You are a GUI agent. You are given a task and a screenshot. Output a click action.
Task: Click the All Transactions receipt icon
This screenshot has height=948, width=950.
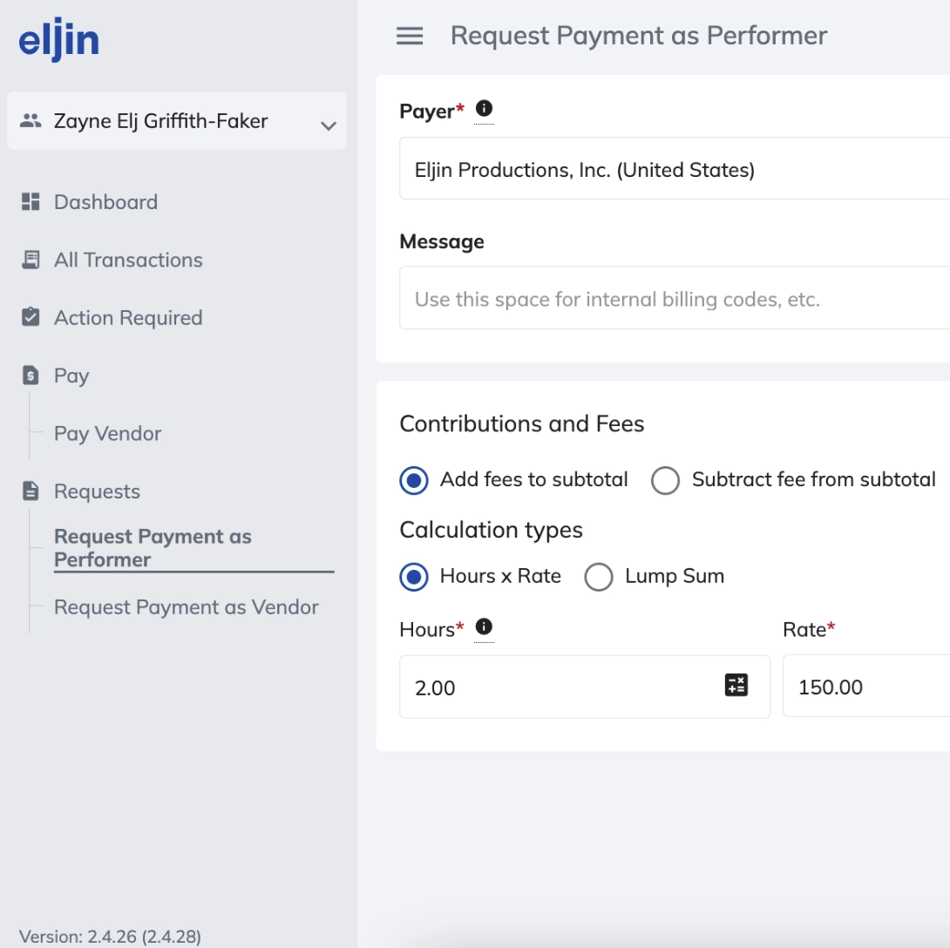[x=31, y=260]
